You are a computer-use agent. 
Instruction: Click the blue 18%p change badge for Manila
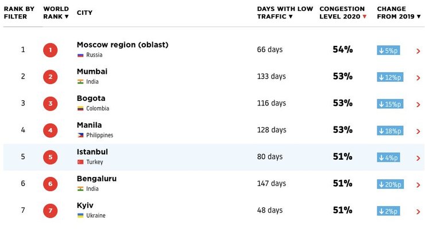[x=390, y=131]
